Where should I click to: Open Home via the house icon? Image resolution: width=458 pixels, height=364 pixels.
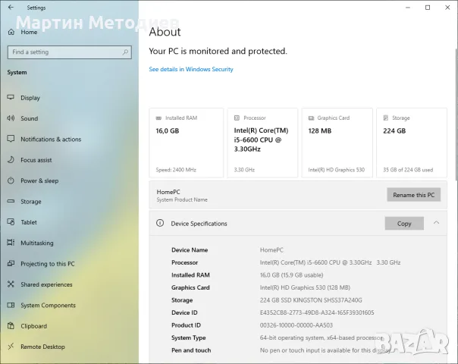pyautogui.click(x=11, y=32)
